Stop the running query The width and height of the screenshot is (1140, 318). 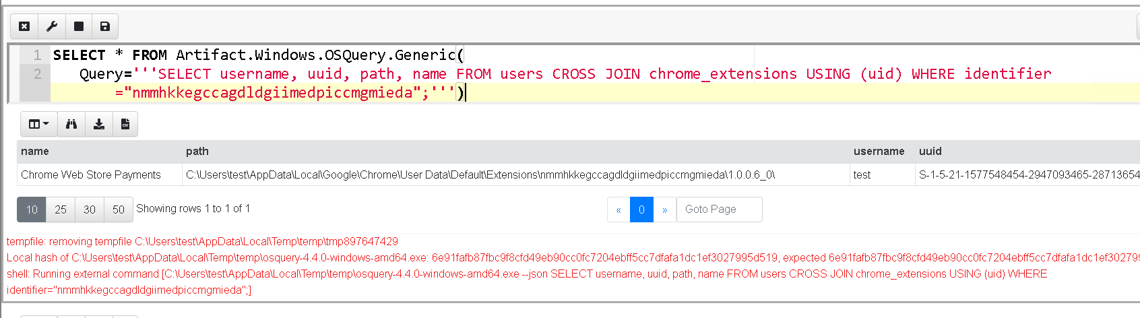click(x=78, y=26)
